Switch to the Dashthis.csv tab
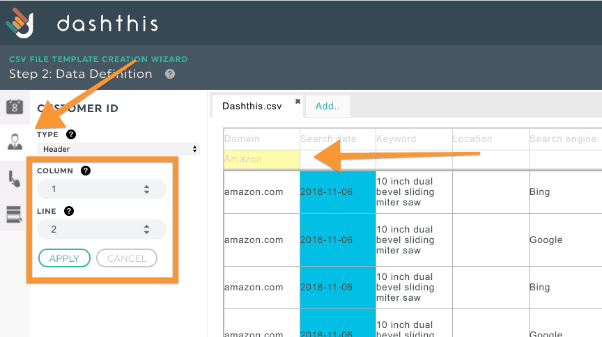This screenshot has width=602, height=337. (252, 107)
